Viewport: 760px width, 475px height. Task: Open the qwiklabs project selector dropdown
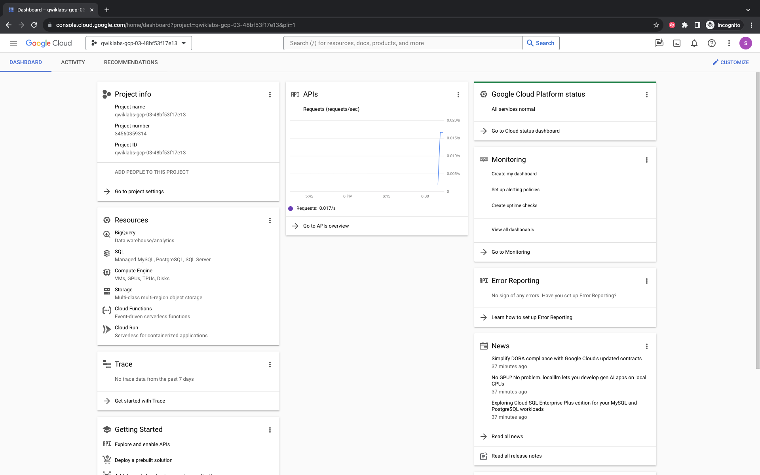point(139,43)
